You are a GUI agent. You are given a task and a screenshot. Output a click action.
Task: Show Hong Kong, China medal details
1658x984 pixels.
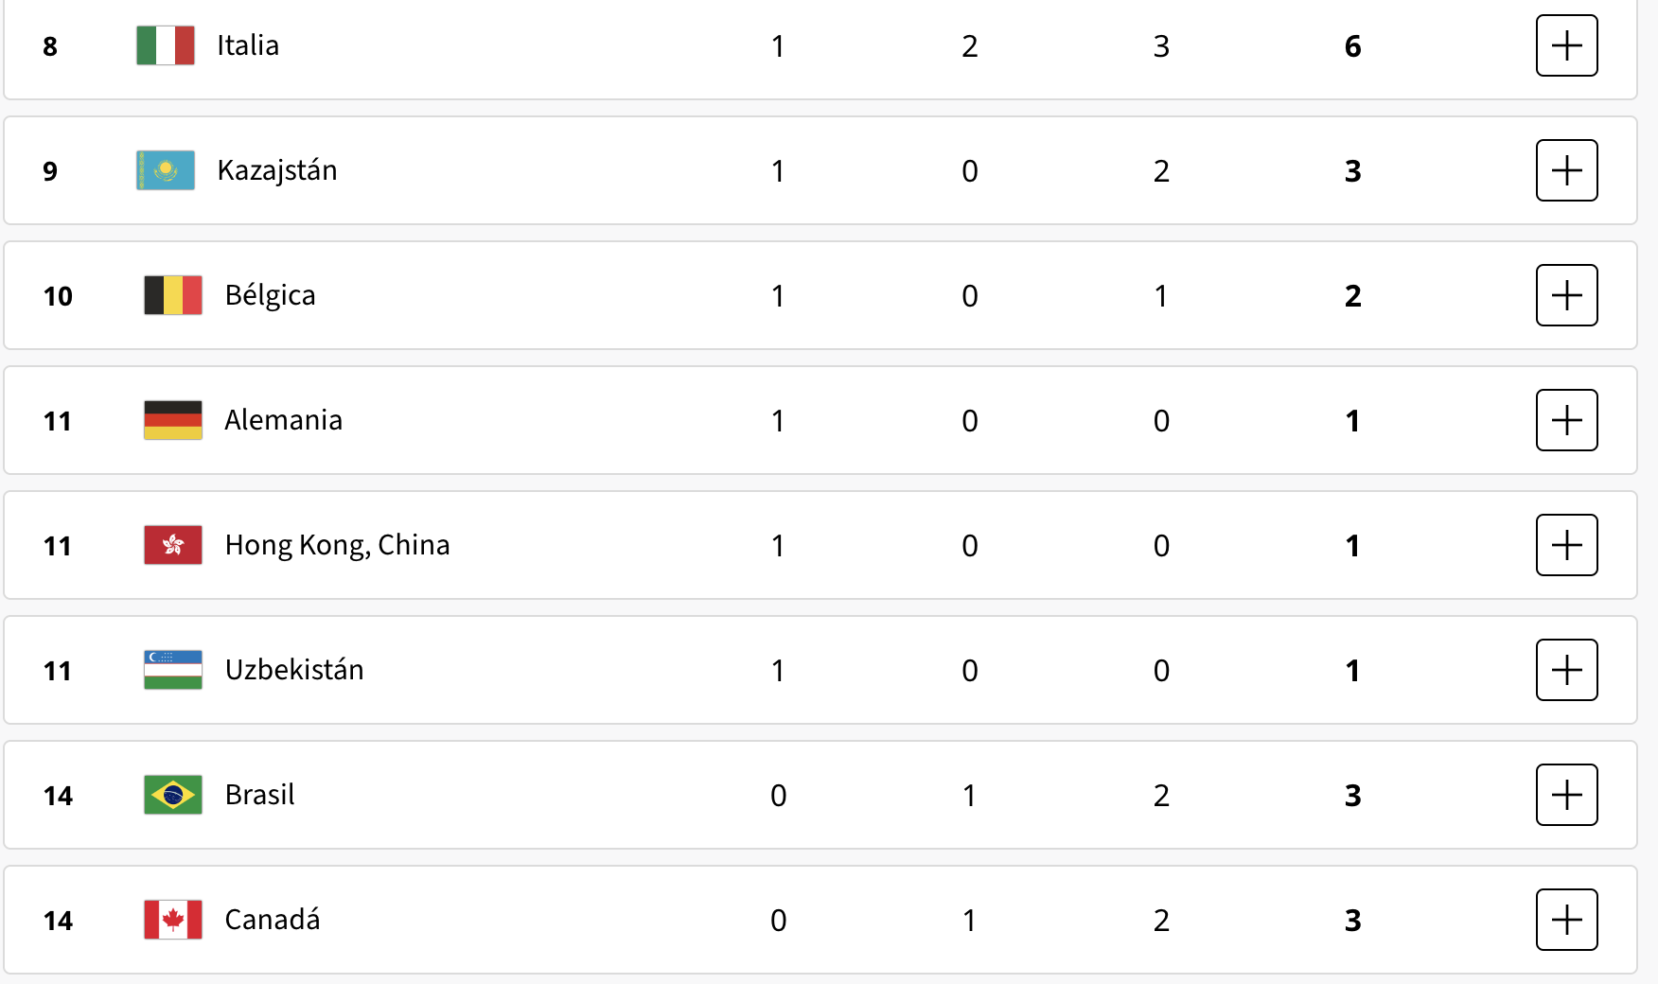(x=1566, y=545)
